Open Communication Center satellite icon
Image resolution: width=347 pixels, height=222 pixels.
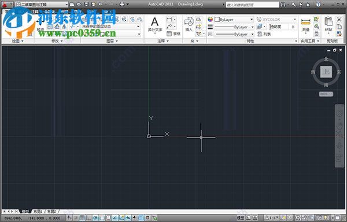point(301,5)
